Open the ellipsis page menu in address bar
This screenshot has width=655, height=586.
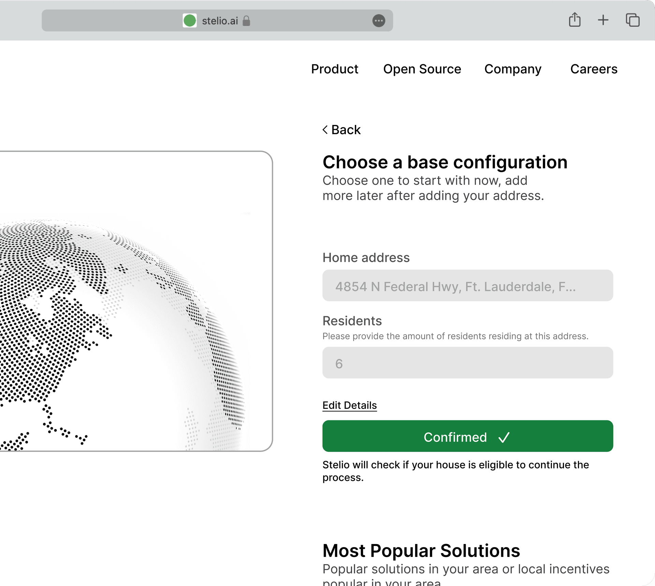coord(379,21)
